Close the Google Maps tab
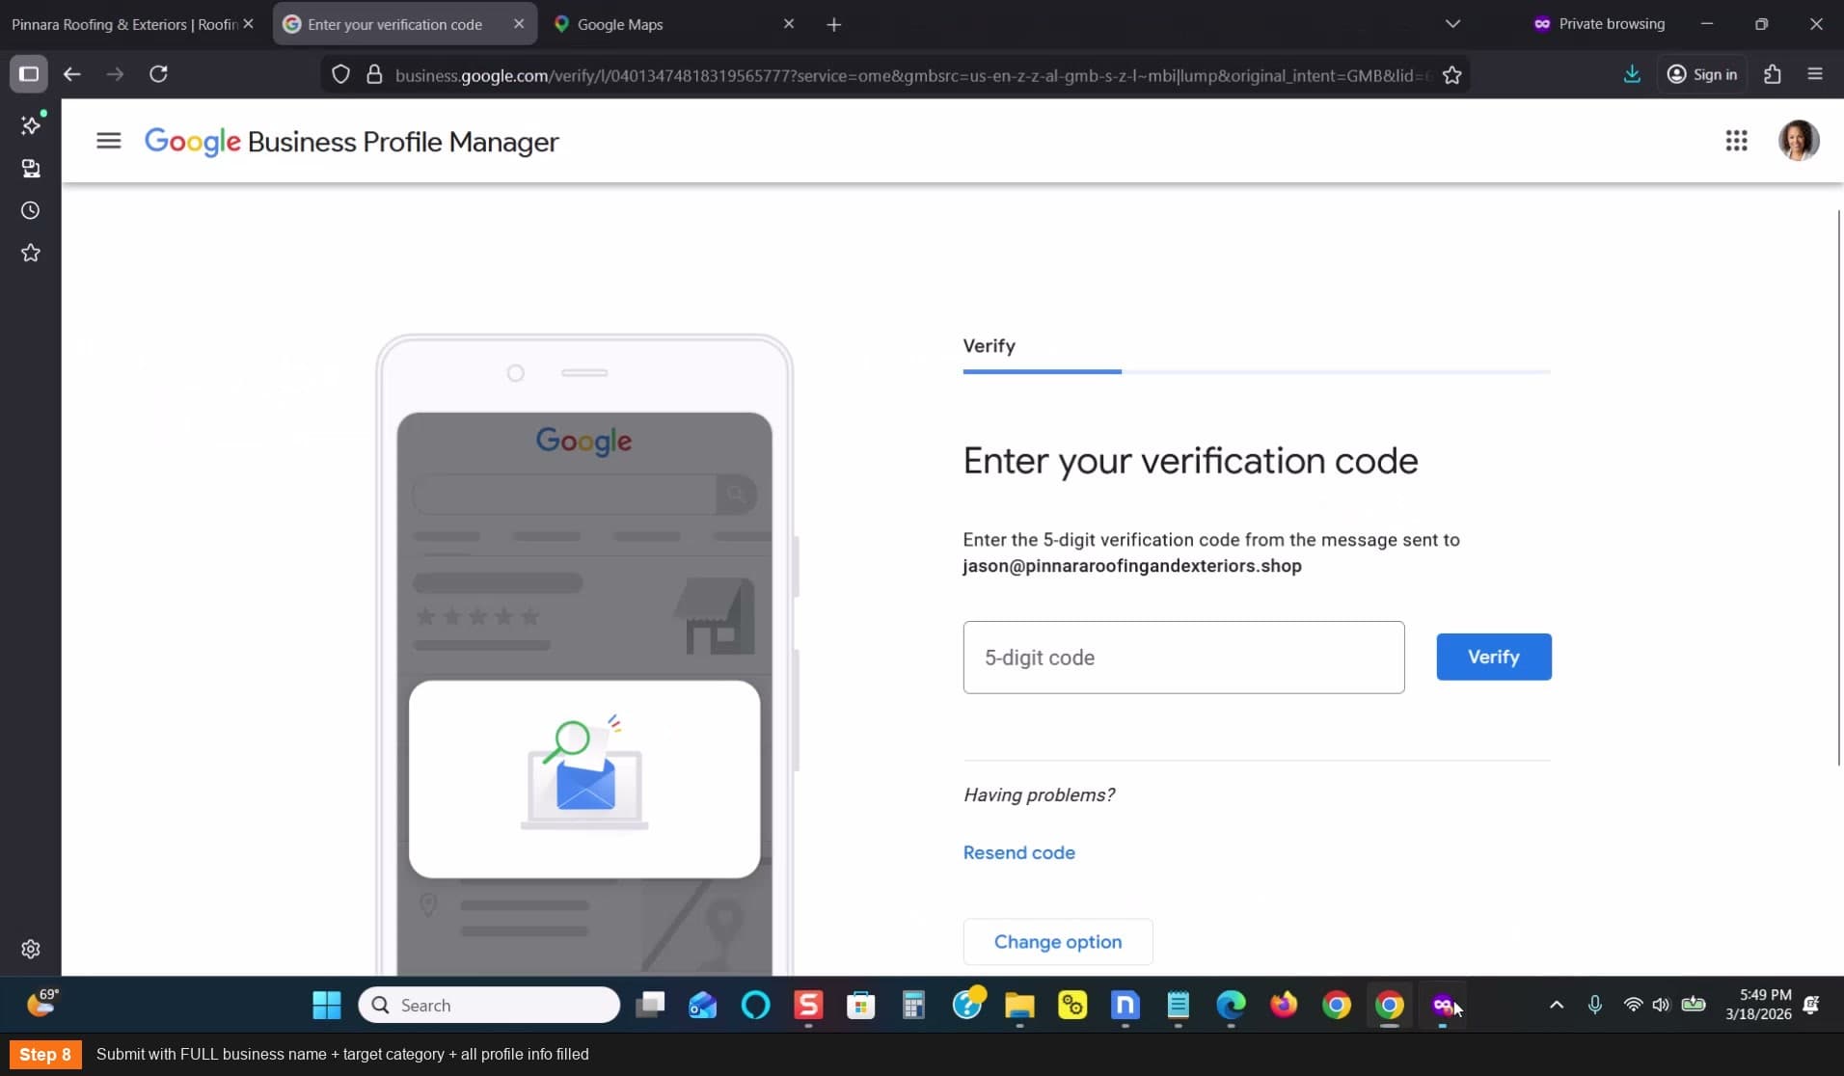This screenshot has width=1844, height=1076. (x=789, y=24)
